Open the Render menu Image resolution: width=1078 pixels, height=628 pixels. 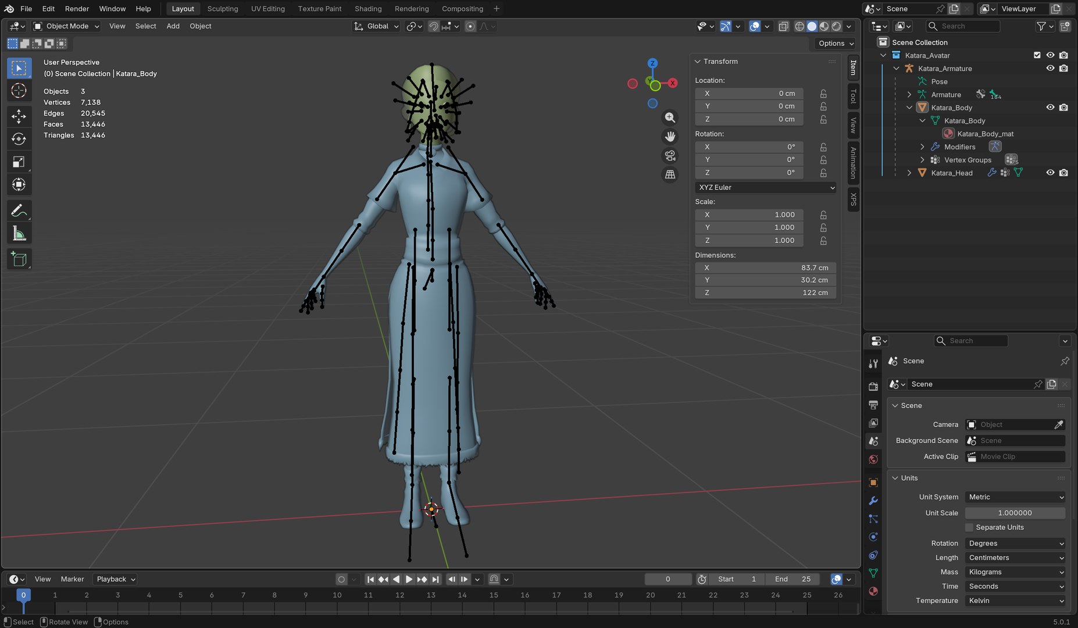point(77,9)
